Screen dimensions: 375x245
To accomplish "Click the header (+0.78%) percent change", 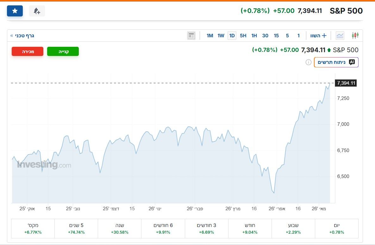I will [255, 11].
